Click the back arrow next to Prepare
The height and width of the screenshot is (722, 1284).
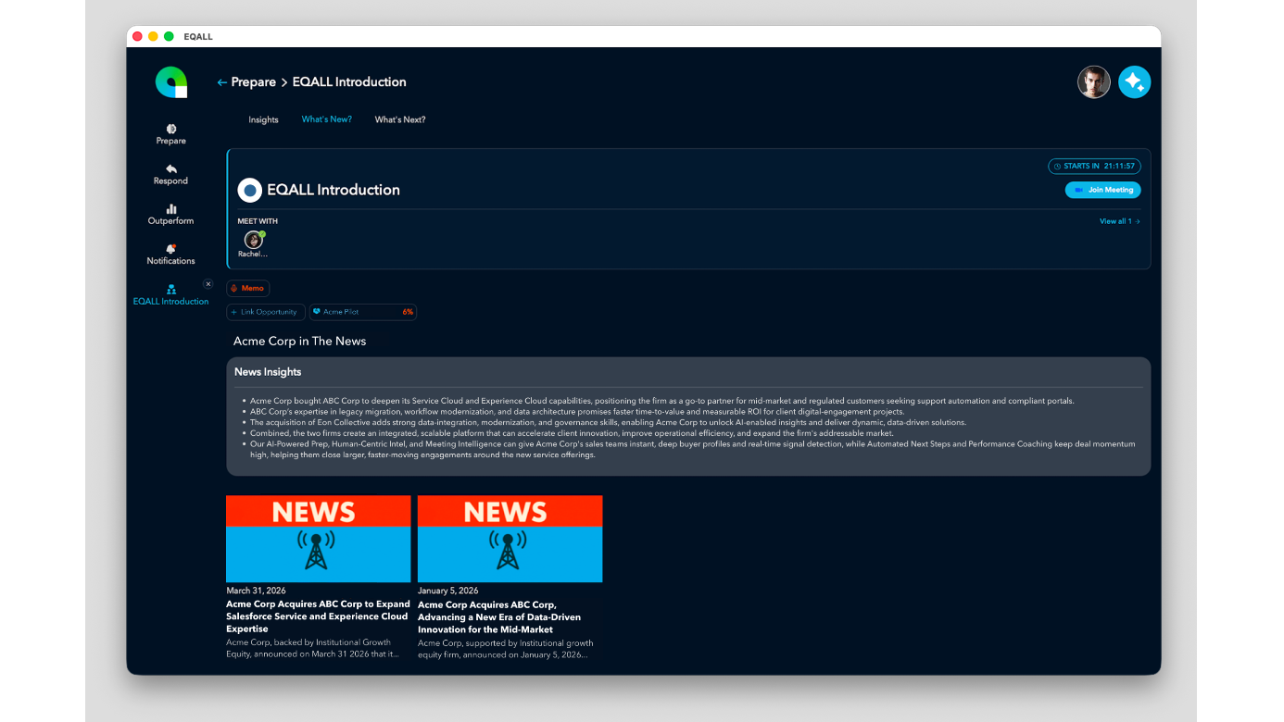[x=221, y=82]
